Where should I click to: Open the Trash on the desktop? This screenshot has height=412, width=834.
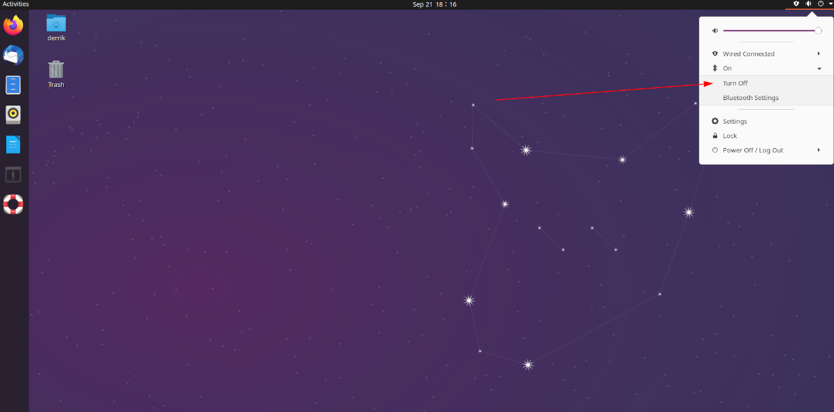[x=56, y=68]
